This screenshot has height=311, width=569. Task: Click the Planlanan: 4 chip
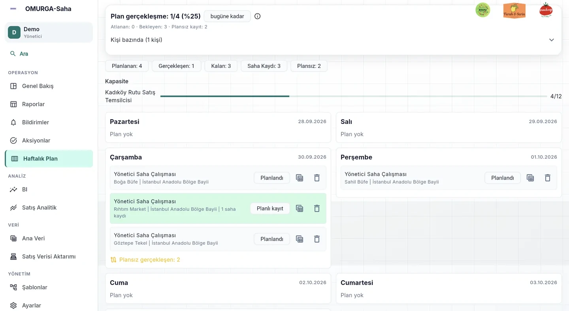(x=127, y=66)
